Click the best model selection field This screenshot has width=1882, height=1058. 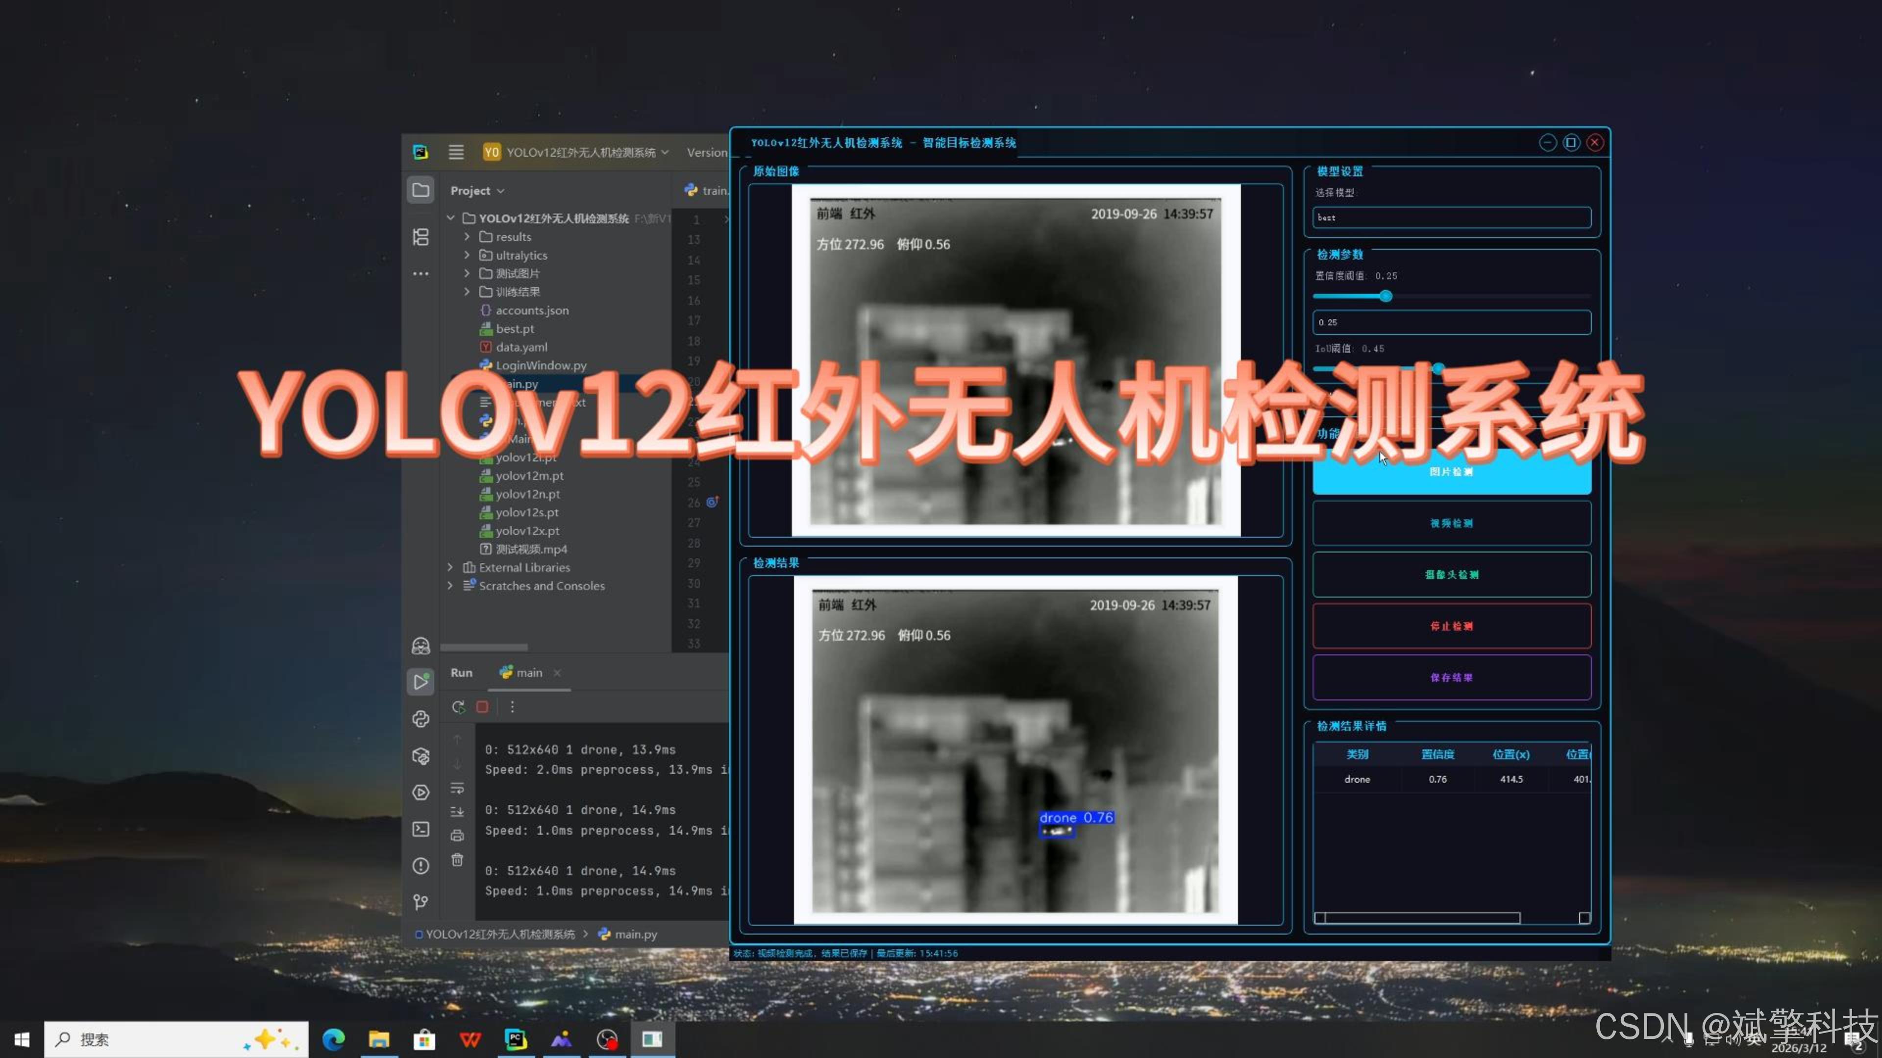coord(1451,217)
